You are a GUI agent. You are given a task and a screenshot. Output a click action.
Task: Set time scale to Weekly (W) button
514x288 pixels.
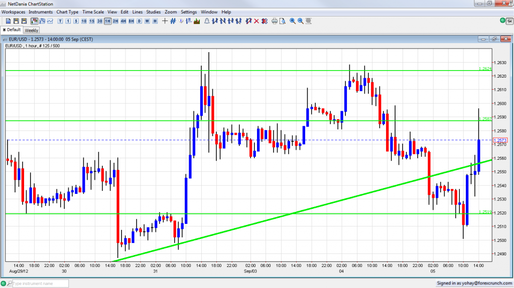(147, 21)
